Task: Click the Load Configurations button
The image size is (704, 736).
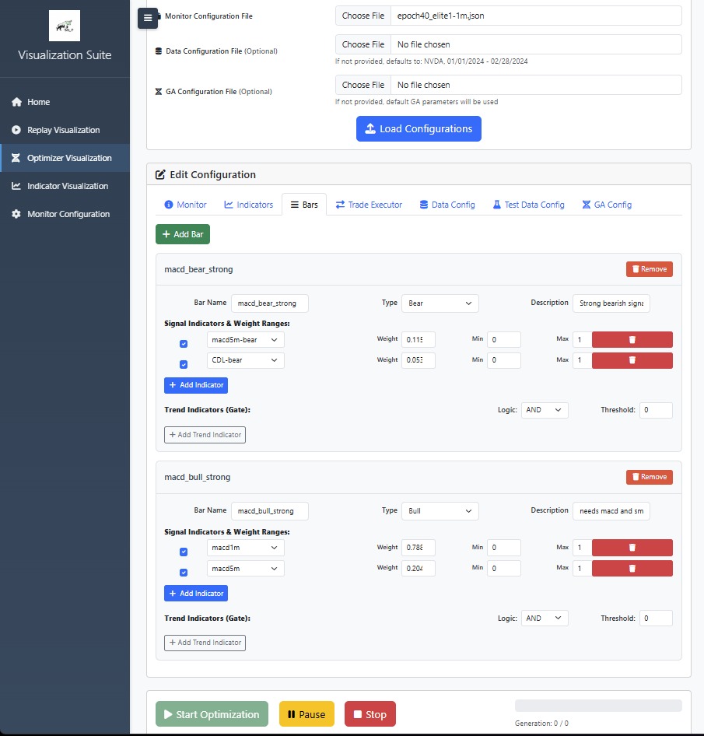Action: click(419, 128)
